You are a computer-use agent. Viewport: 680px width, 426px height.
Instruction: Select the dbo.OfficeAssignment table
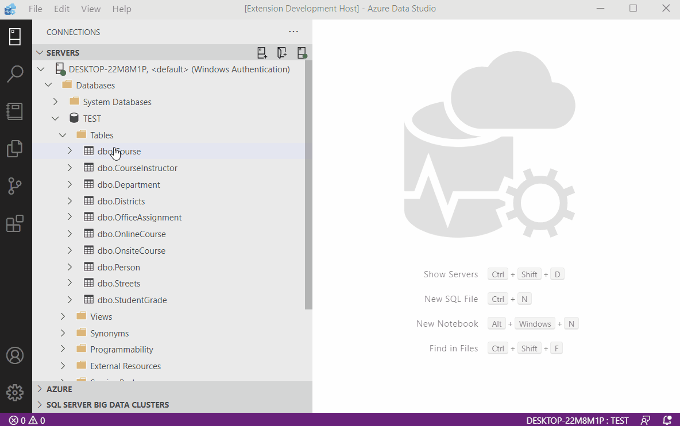click(x=139, y=218)
